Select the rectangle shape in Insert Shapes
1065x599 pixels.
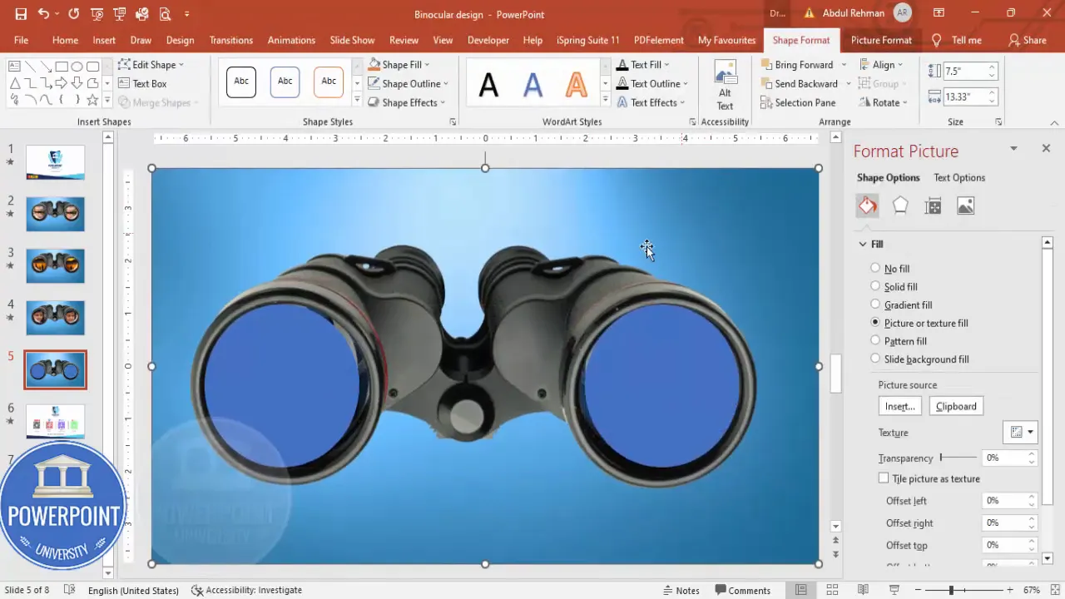click(x=62, y=67)
